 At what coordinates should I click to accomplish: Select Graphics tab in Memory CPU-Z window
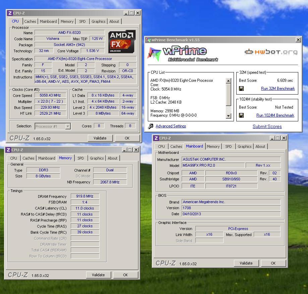[x=97, y=158]
